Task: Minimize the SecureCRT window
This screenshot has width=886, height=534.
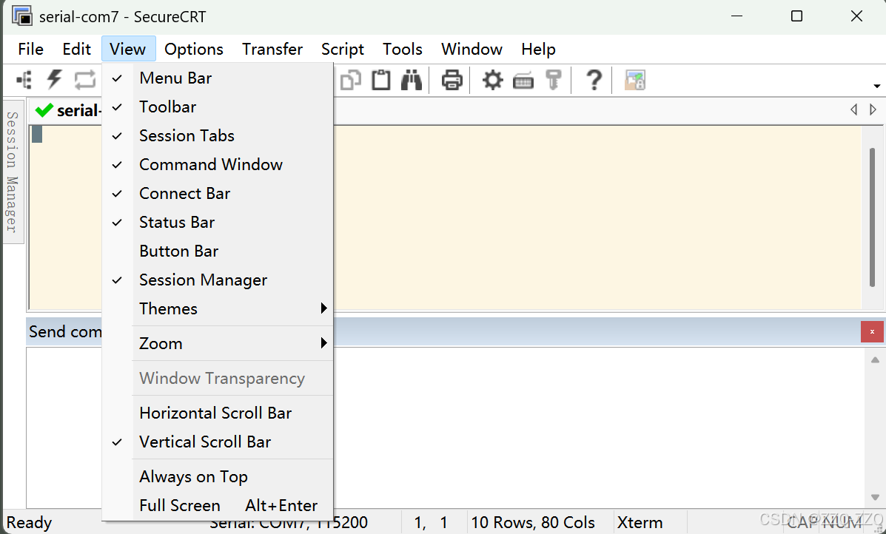Action: point(736,16)
